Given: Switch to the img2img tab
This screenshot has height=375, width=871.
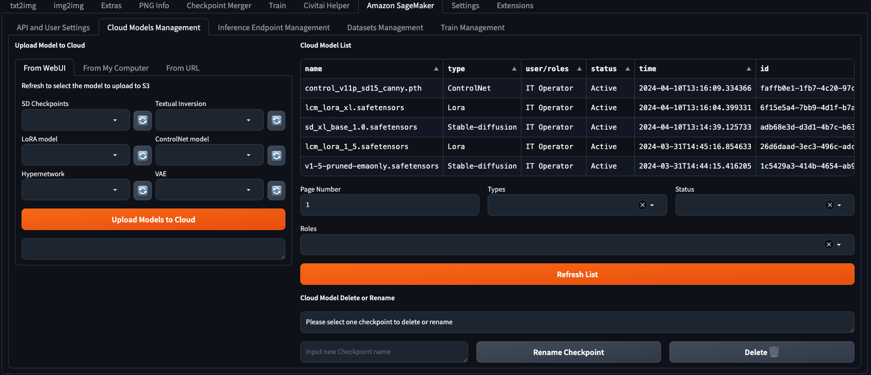Looking at the screenshot, I should [69, 6].
